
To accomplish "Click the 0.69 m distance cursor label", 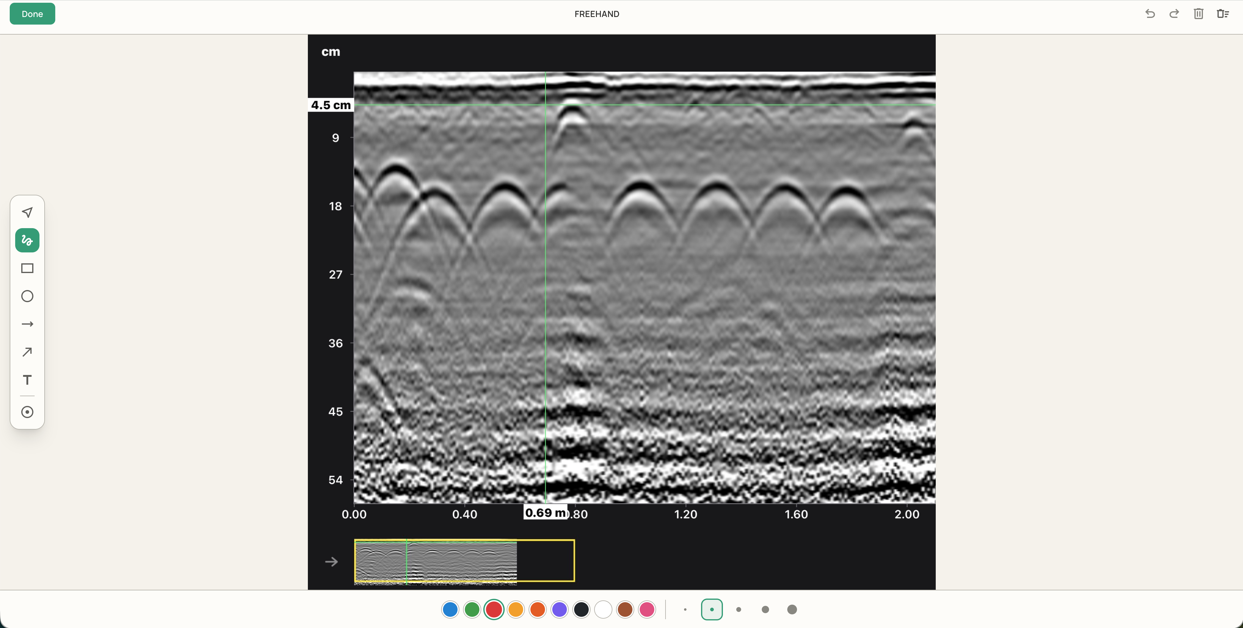I will click(546, 513).
